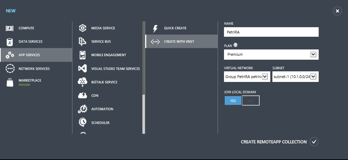
Task: Click the NEW dialog heading
Action: 11,11
